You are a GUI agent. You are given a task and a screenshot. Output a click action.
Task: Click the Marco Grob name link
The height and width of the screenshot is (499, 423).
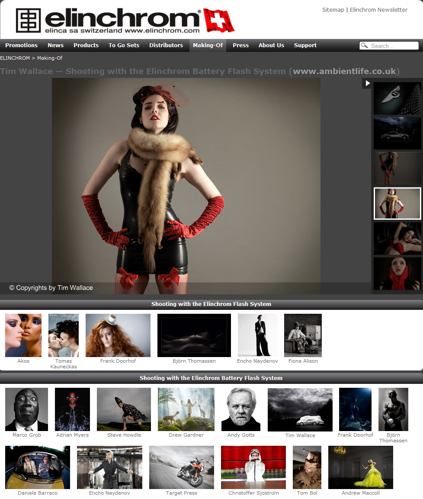(x=27, y=435)
